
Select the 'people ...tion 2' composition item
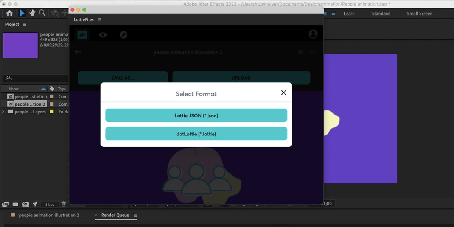pos(30,104)
